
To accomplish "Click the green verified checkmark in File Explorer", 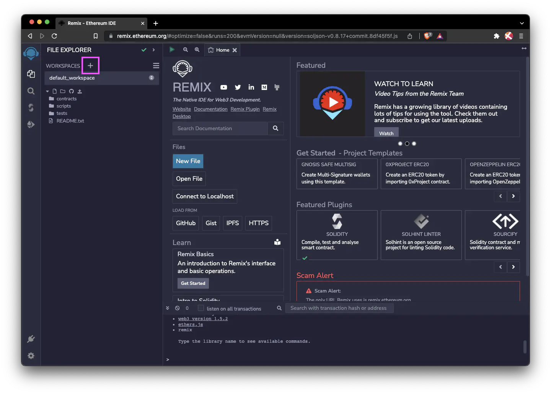I will coord(144,50).
